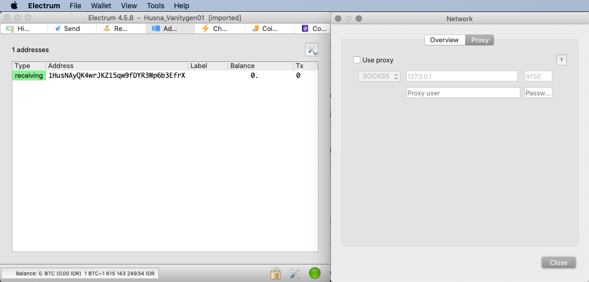This screenshot has width=589, height=282.
Task: Enable the Use proxy checkbox
Action: click(x=357, y=60)
